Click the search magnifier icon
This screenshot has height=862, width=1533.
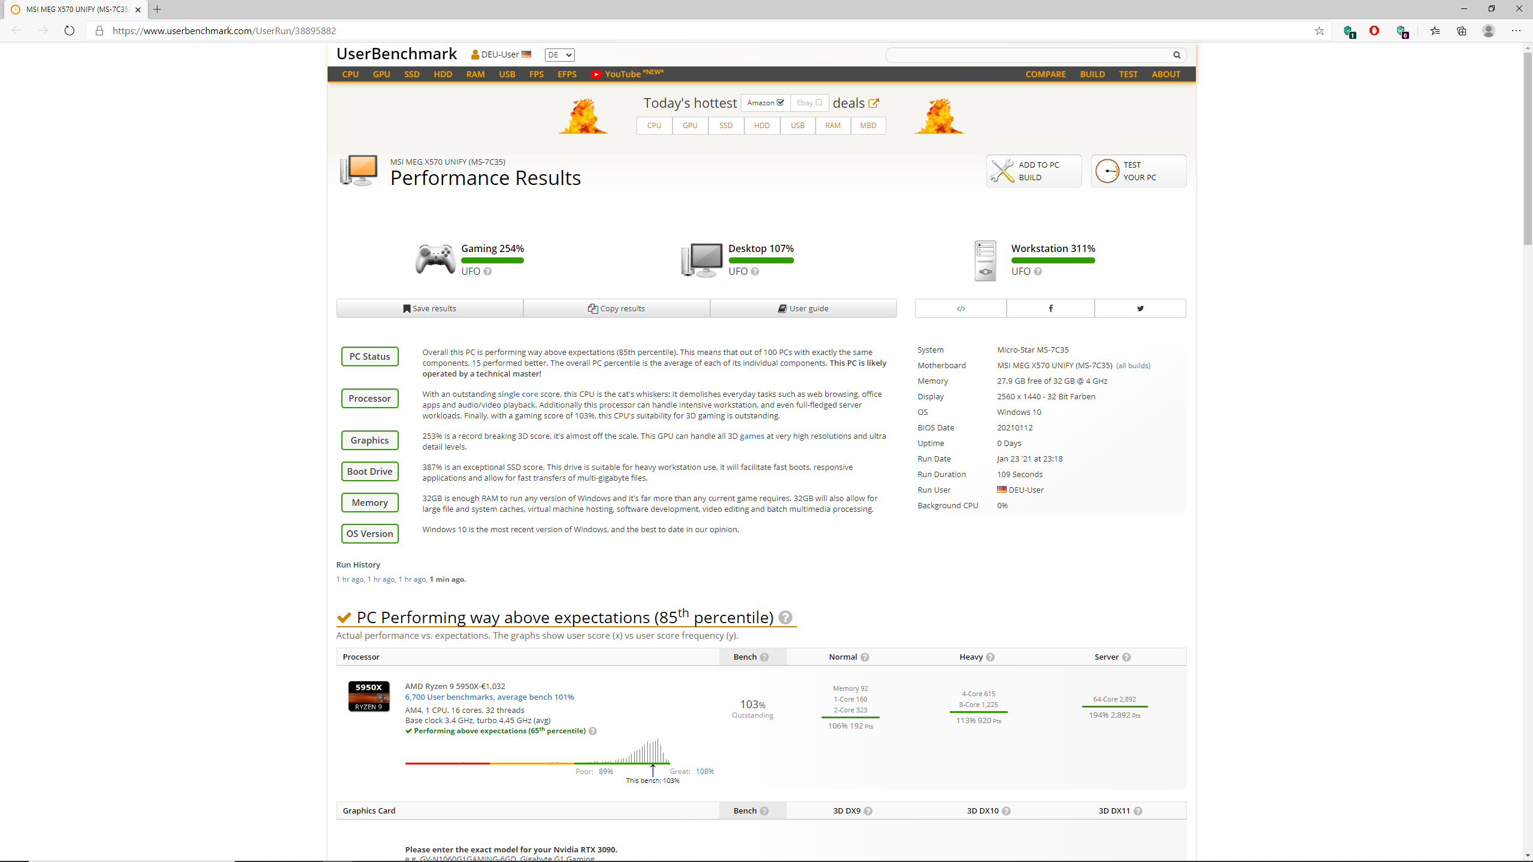(1177, 55)
